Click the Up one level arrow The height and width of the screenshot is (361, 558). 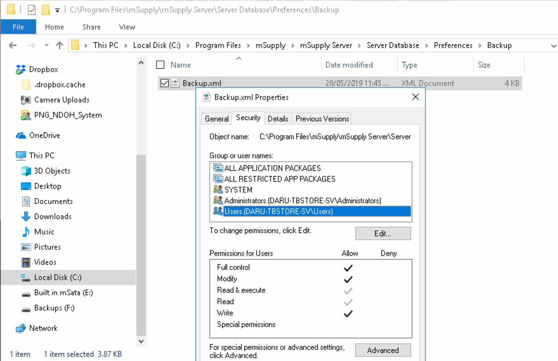point(59,45)
